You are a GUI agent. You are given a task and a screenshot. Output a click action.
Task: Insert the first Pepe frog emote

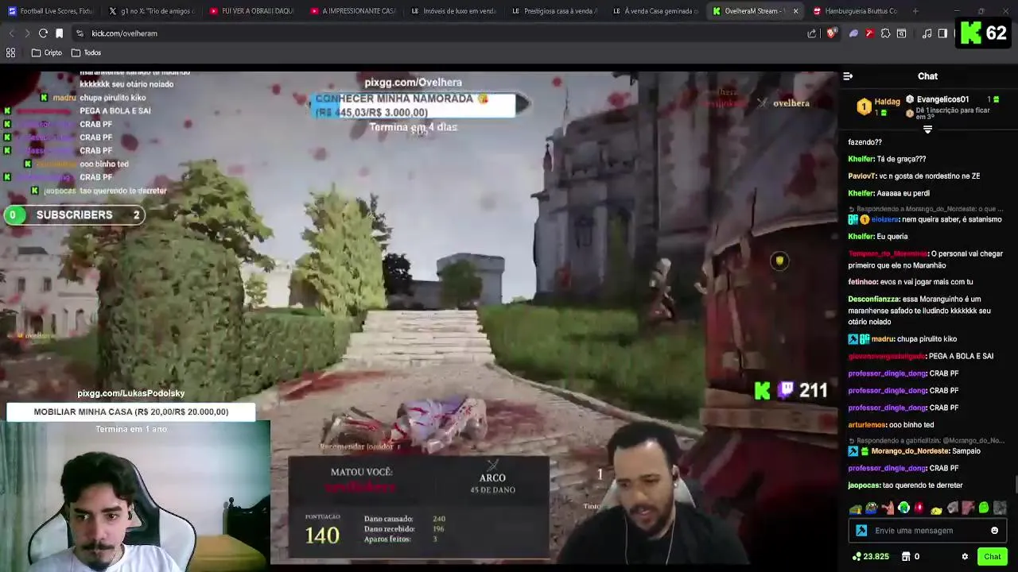(x=856, y=508)
